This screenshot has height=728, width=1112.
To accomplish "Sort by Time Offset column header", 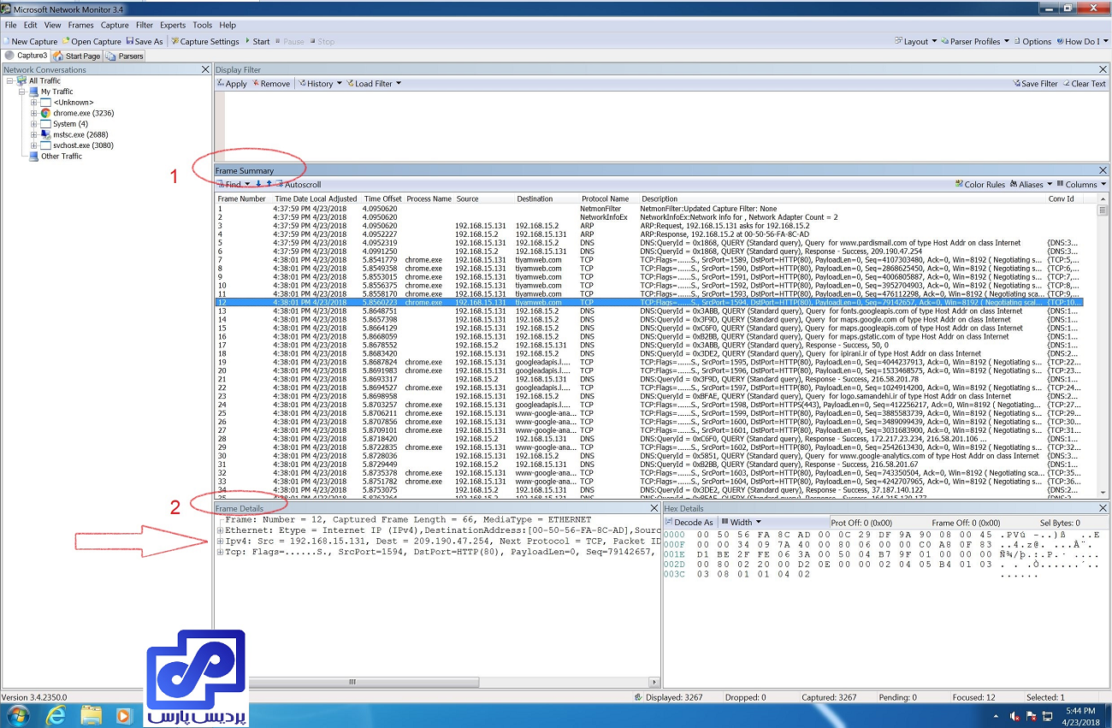I will (382, 198).
